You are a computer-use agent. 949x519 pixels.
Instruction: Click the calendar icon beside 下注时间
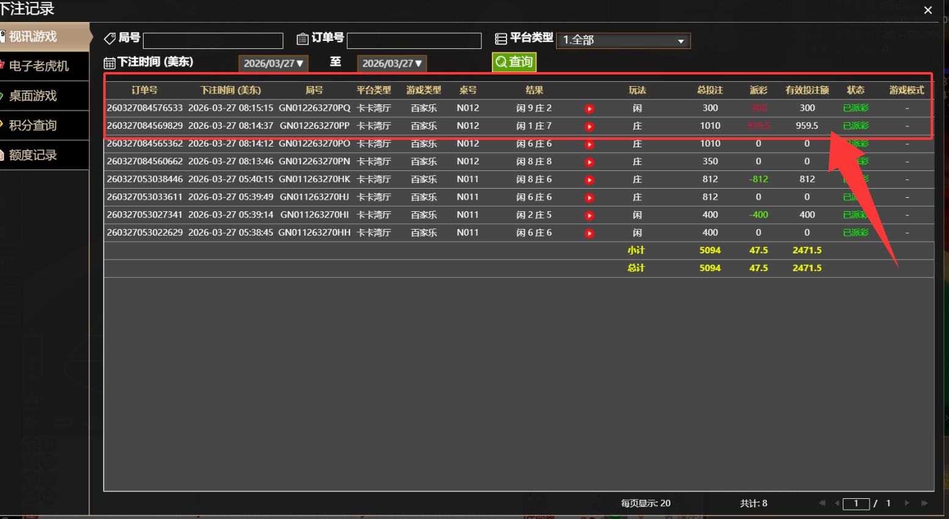109,63
